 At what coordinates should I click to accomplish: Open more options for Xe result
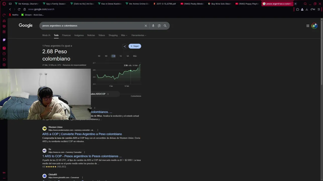[85, 152]
